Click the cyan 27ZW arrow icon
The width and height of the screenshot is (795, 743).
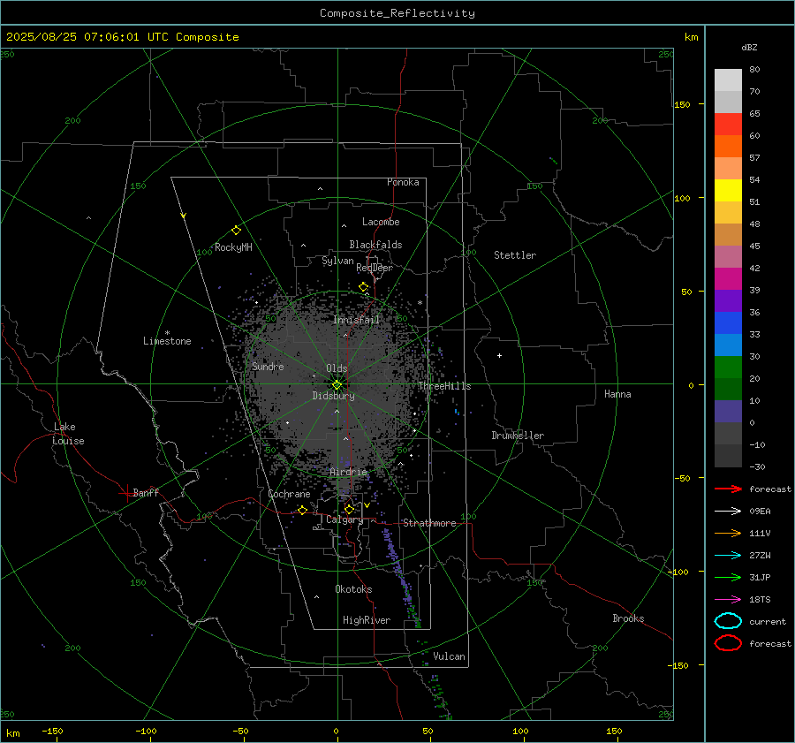pyautogui.click(x=728, y=556)
